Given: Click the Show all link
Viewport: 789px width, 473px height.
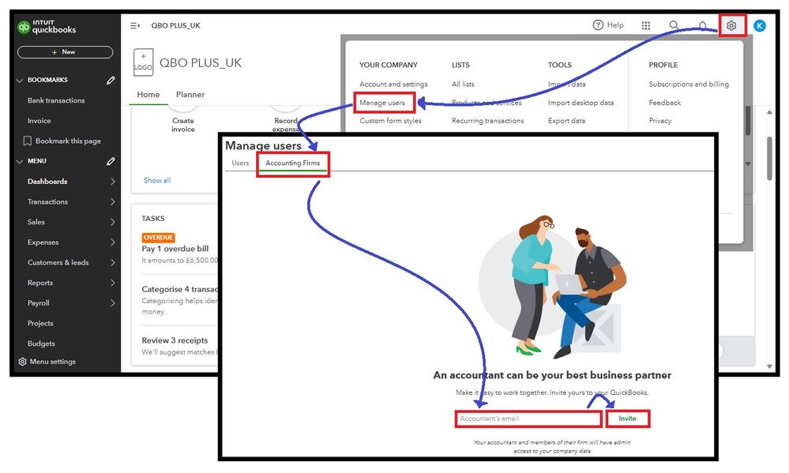Looking at the screenshot, I should point(157,180).
